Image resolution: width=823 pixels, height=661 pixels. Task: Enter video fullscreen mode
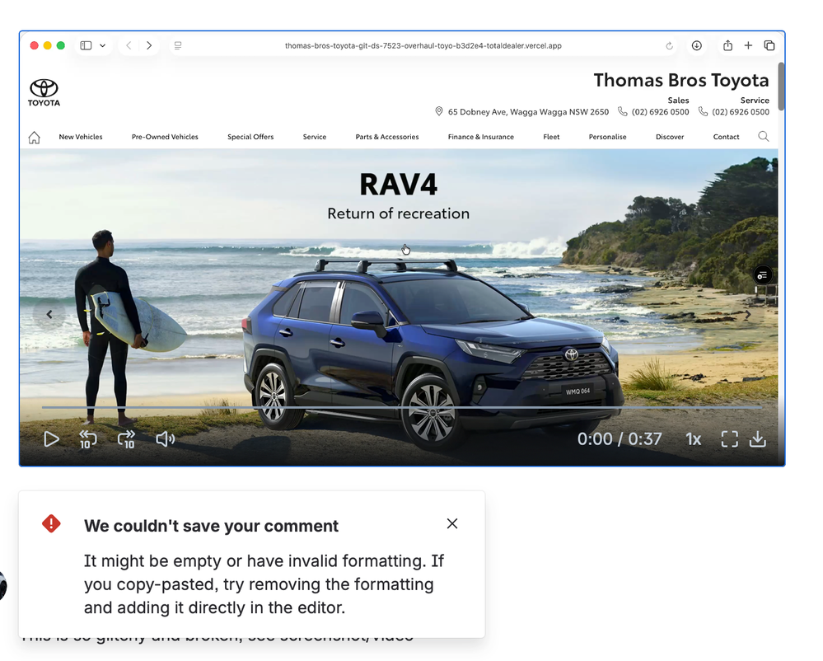pyautogui.click(x=730, y=439)
